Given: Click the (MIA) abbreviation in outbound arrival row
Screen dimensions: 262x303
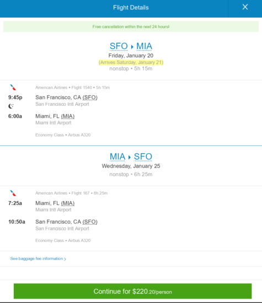Looking at the screenshot, I should click(x=68, y=116).
